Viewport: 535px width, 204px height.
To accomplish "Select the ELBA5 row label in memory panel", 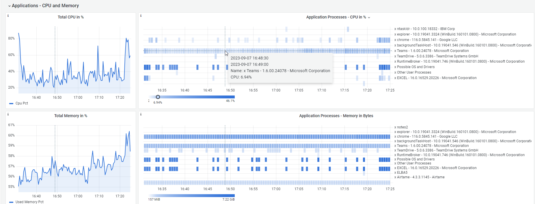I will (x=402, y=173).
